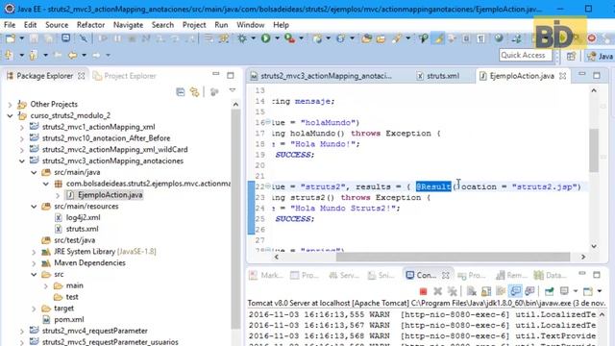Click the Search flashlight icon

click(397, 38)
